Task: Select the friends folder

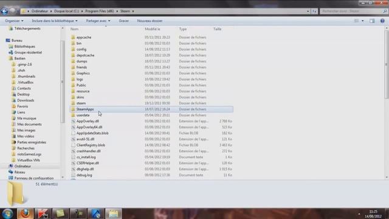Action: click(x=81, y=68)
